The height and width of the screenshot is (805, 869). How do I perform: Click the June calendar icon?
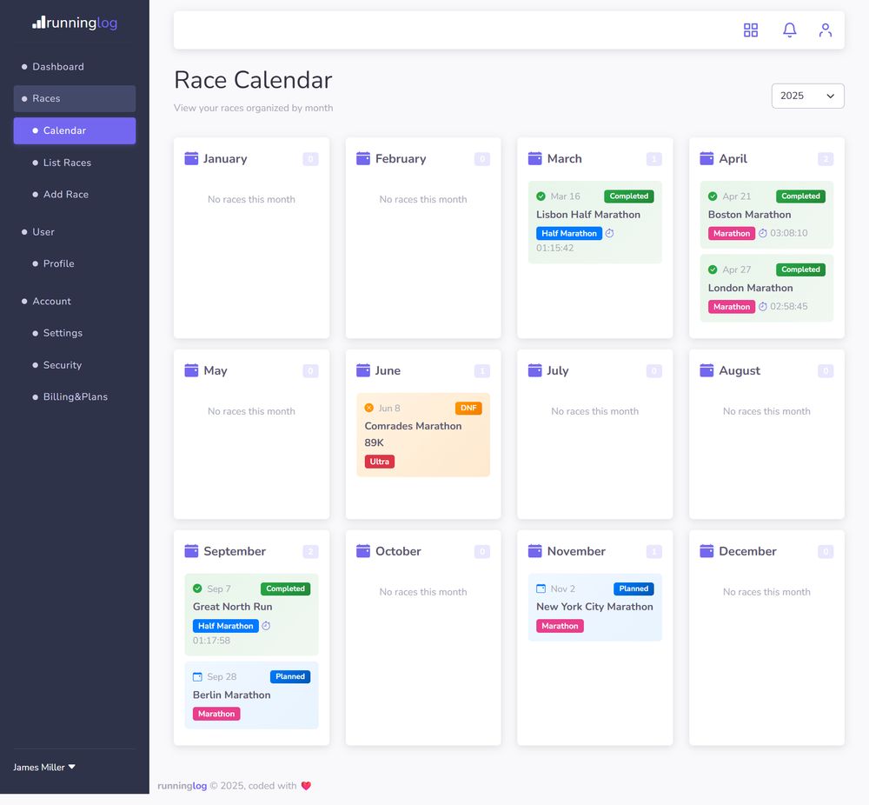pyautogui.click(x=363, y=370)
